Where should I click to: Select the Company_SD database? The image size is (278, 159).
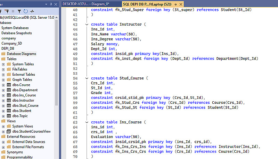tap(12, 43)
